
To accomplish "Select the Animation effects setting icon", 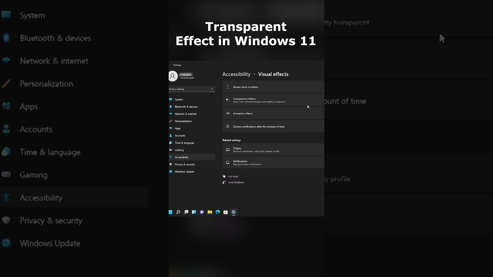I will click(x=228, y=113).
